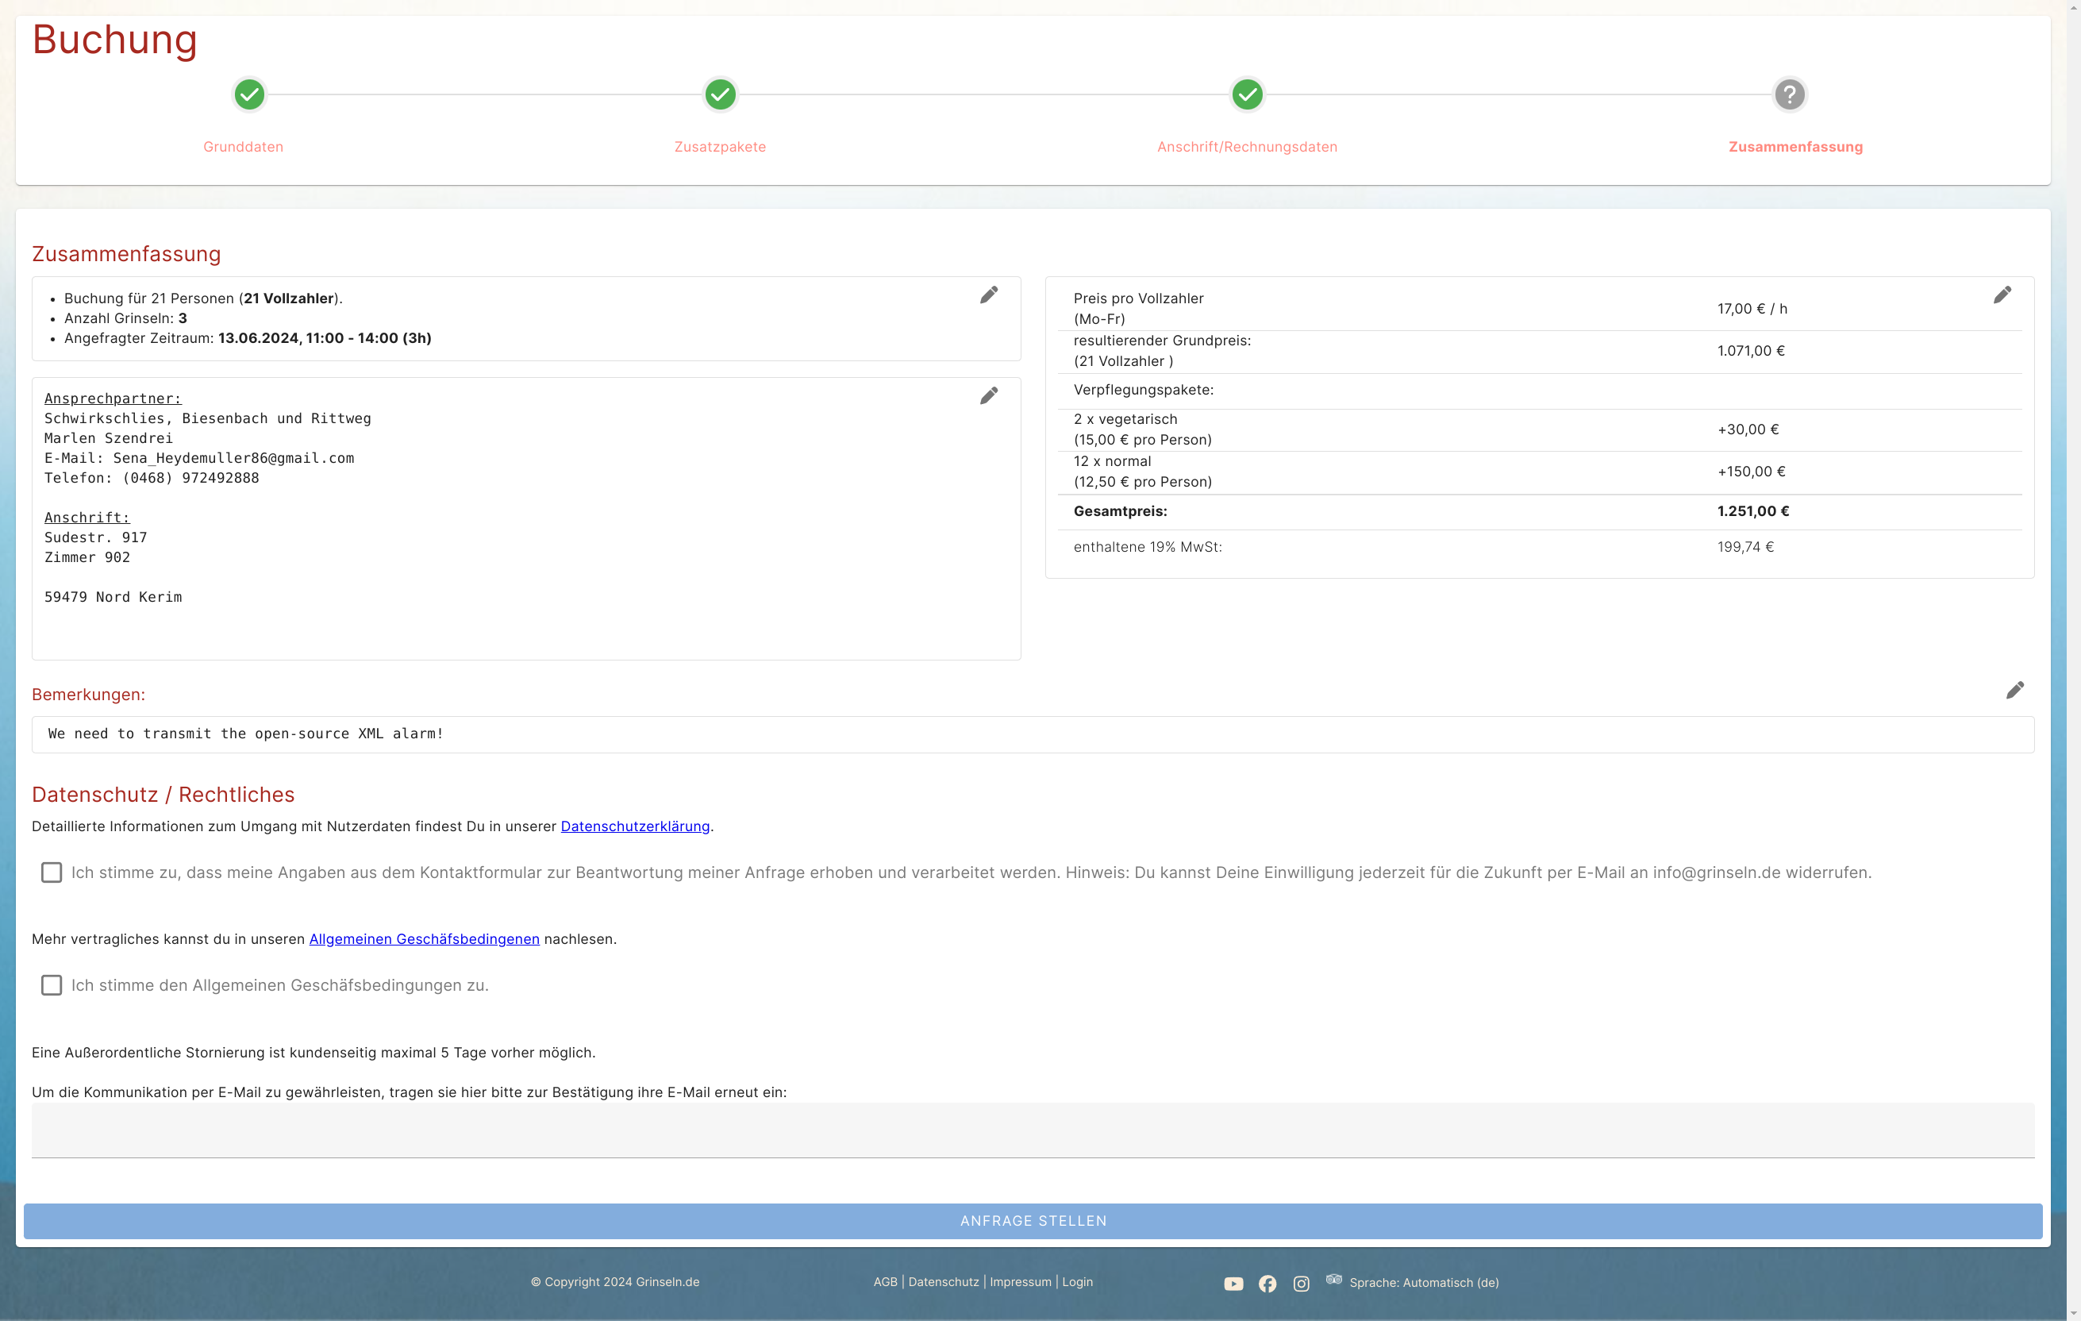
Task: Open the YouTube icon in footer
Action: coord(1233,1284)
